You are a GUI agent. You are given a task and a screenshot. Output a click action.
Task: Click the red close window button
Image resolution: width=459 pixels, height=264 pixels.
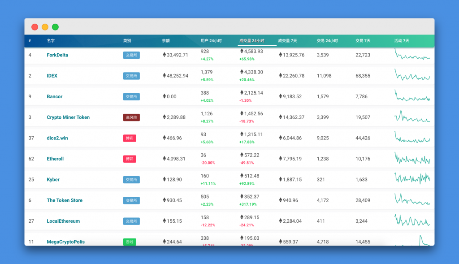pos(35,27)
